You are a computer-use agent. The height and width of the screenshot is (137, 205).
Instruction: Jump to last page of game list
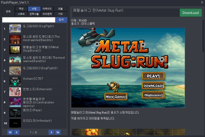(x=58, y=132)
